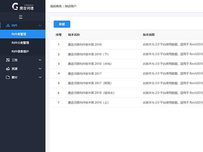Click the 构件 person icon

click(x=8, y=25)
